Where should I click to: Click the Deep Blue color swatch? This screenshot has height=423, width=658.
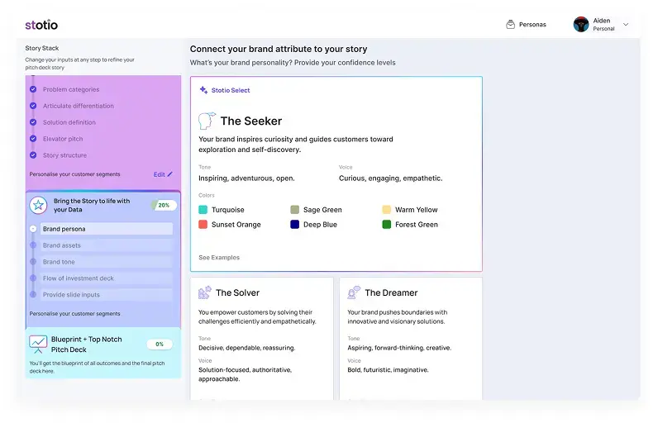pos(294,224)
